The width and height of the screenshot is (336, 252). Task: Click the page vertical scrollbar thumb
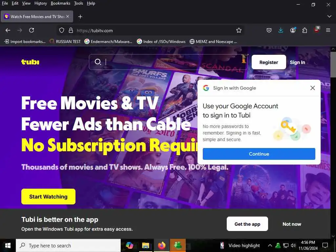333,64
